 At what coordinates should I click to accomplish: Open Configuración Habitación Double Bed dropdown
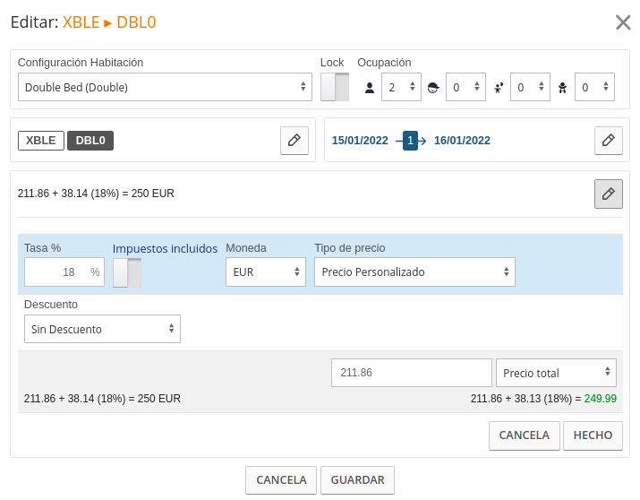(x=165, y=87)
